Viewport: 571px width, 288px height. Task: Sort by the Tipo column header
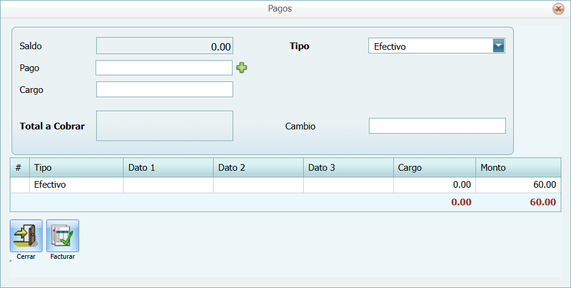click(76, 168)
